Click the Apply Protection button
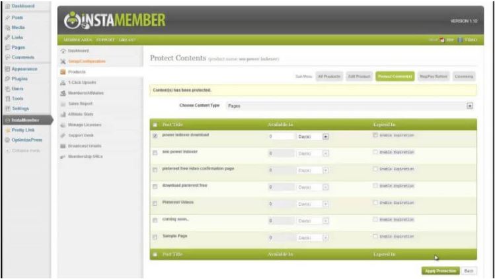This screenshot has width=495, height=279. click(x=440, y=271)
